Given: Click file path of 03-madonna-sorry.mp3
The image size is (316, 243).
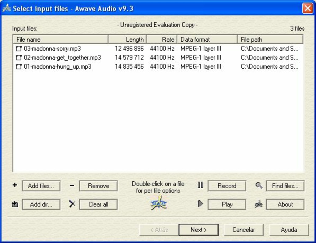Looking at the screenshot, I should [269, 49].
